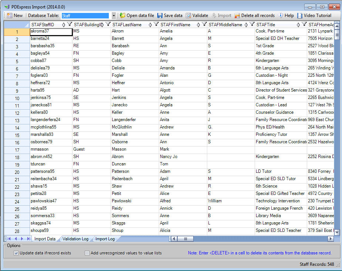Filter the STAFFirstName column
The height and width of the screenshot is (271, 342).
coord(204,24)
